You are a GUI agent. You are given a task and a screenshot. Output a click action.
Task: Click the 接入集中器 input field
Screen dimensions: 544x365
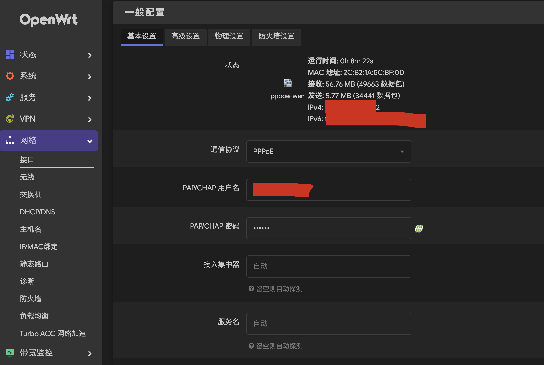point(328,266)
